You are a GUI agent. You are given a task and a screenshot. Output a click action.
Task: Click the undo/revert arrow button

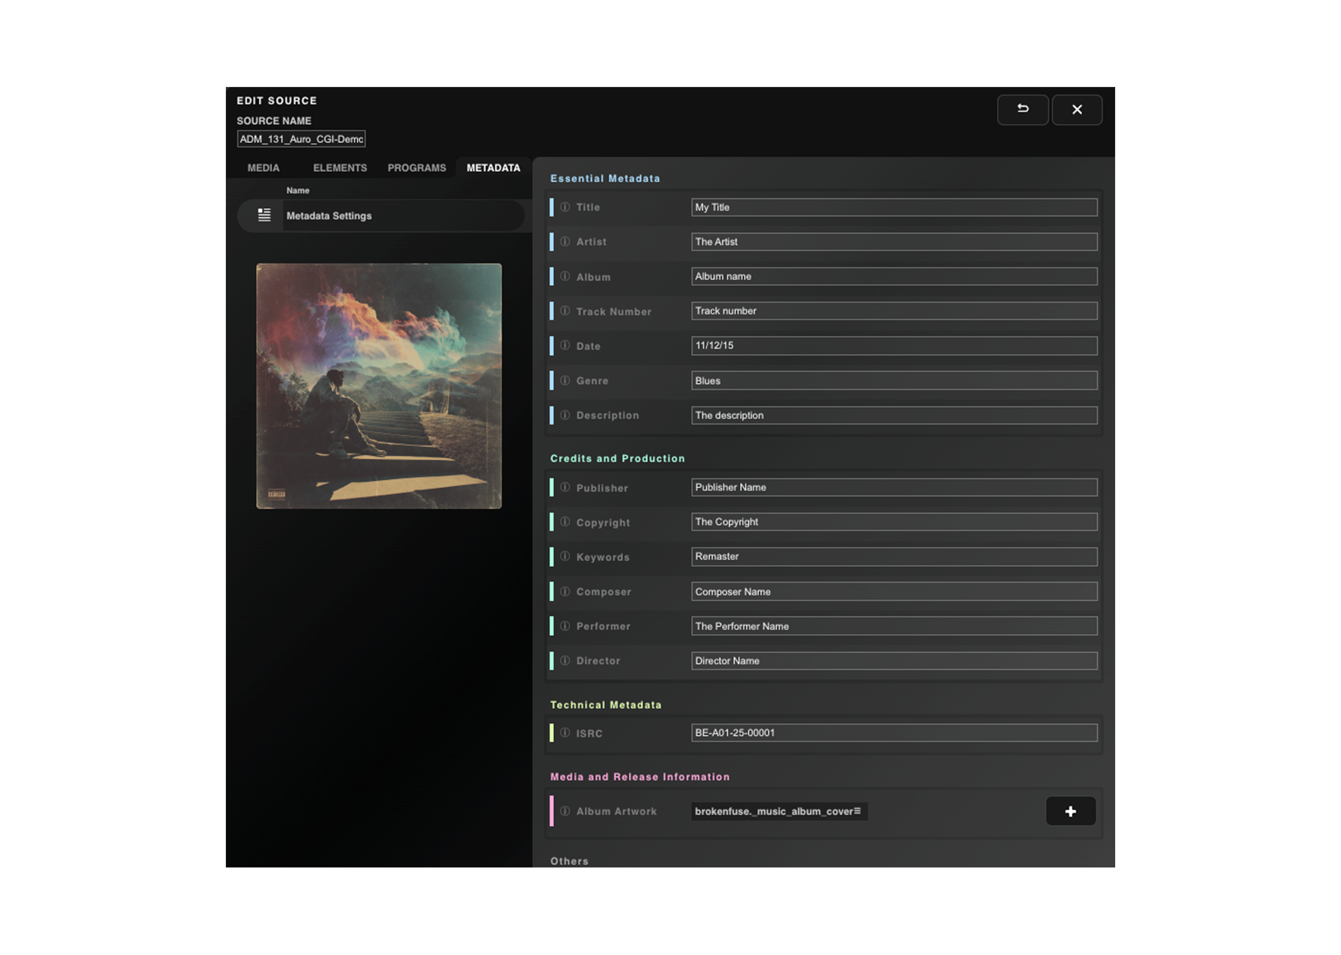coord(1022,109)
